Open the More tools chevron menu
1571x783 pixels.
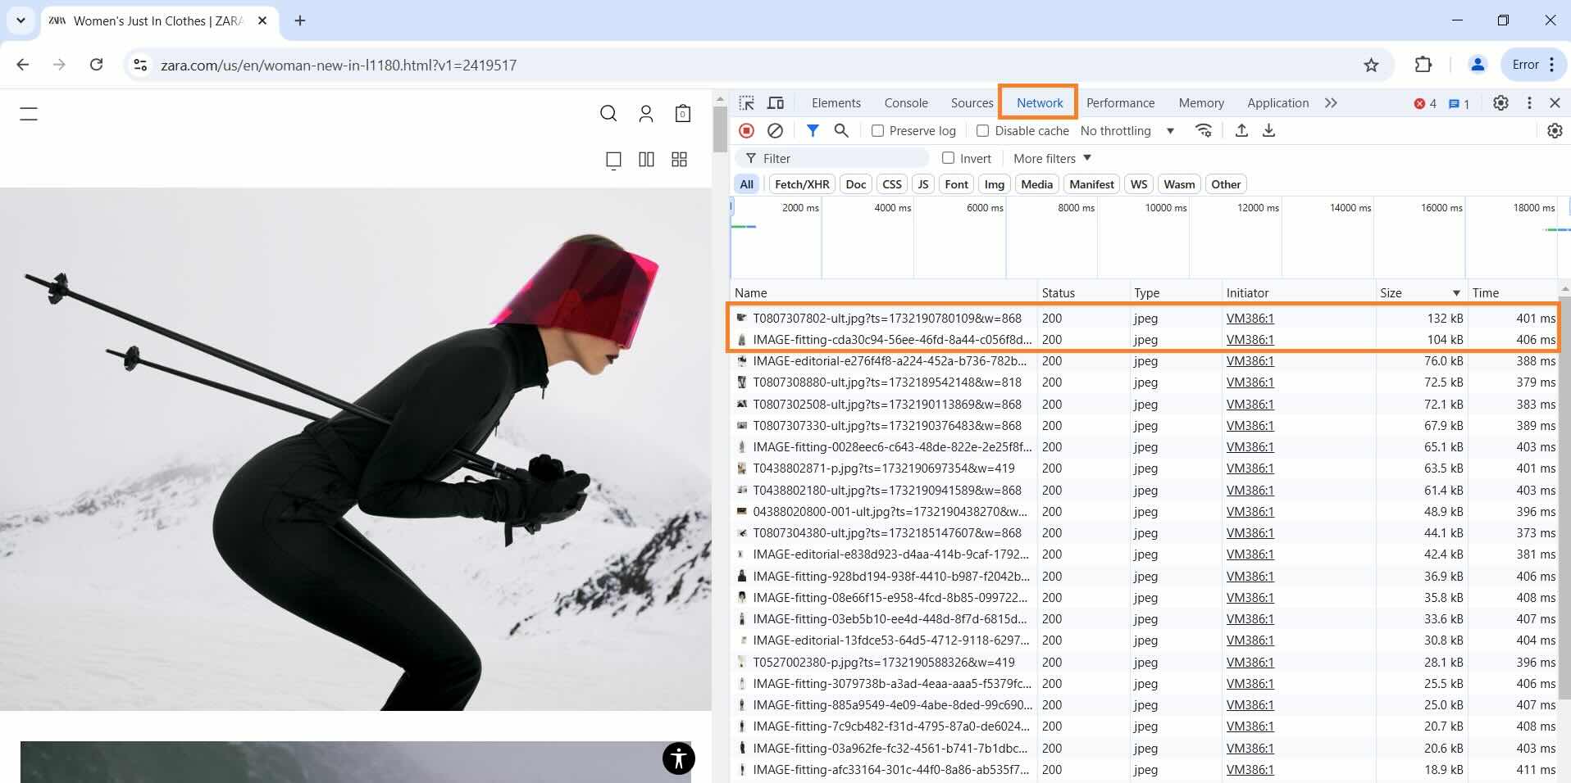pos(1331,102)
